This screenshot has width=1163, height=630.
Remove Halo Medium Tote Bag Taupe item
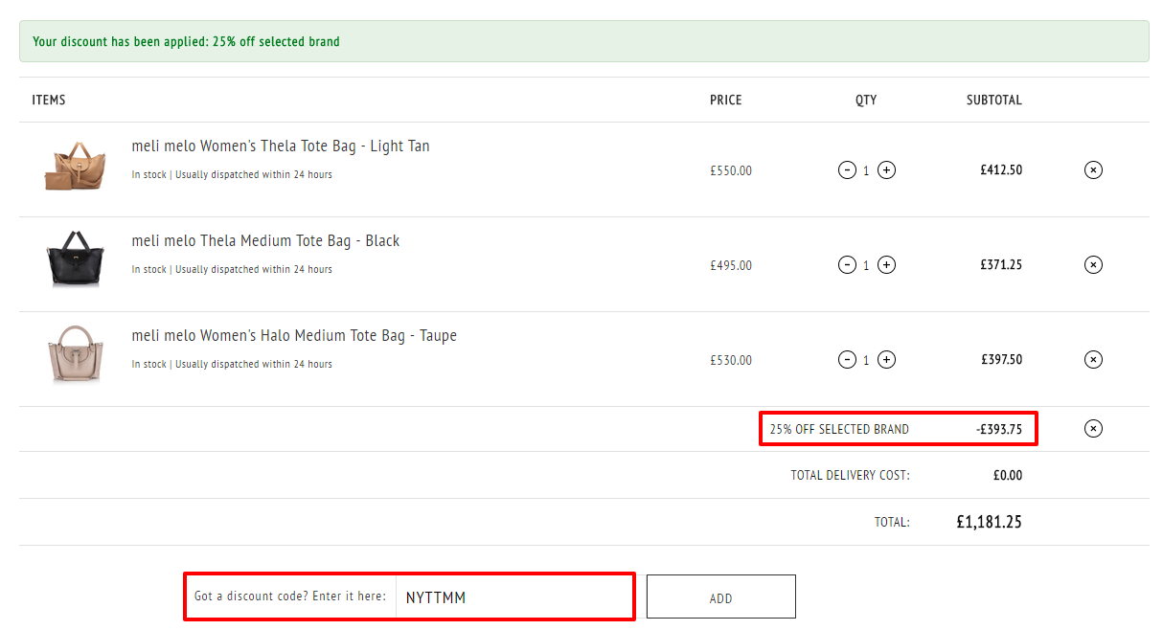(x=1093, y=360)
